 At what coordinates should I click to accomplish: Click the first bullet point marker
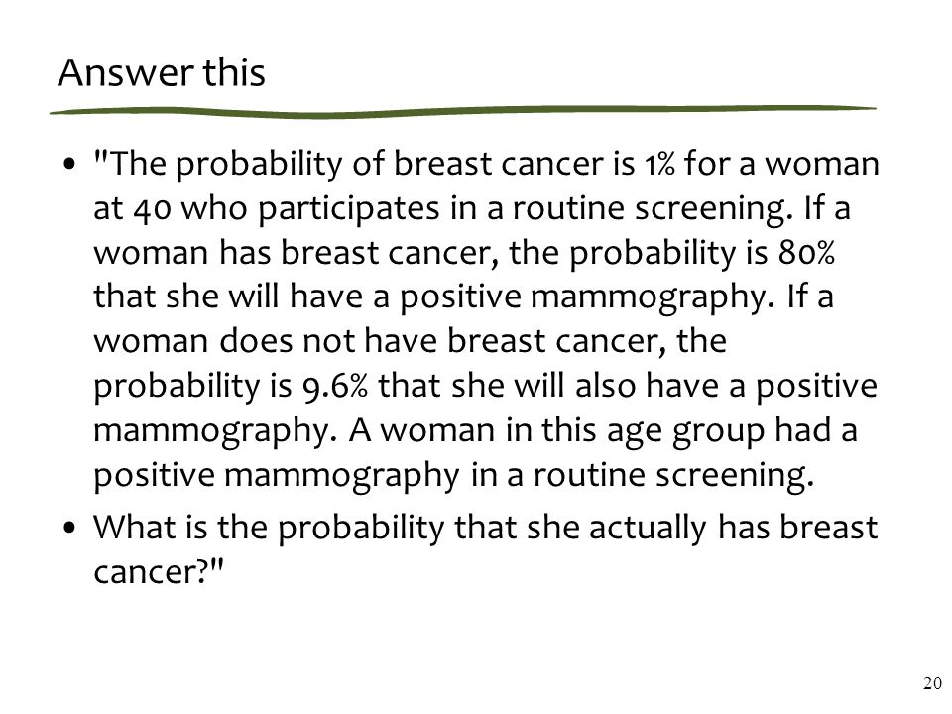click(x=70, y=164)
